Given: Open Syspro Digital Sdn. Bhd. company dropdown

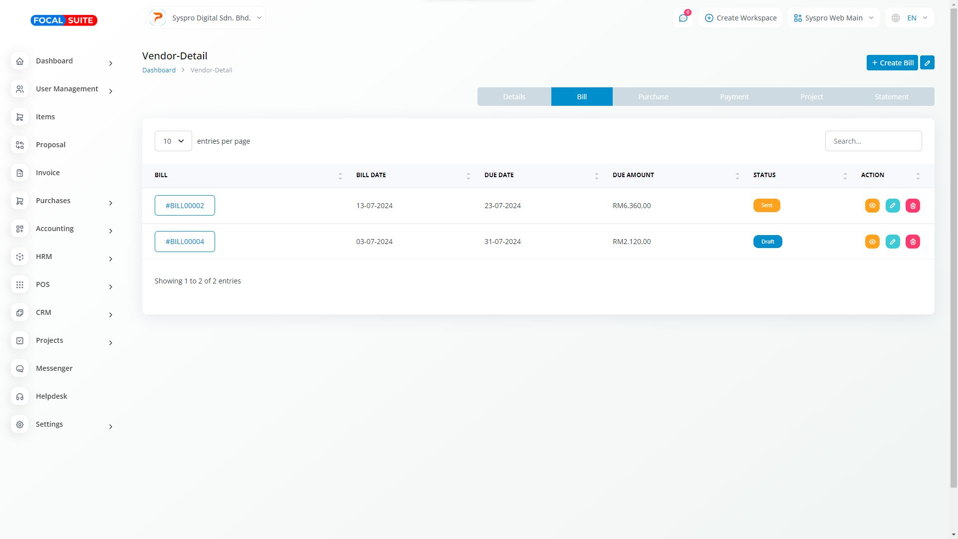Looking at the screenshot, I should pyautogui.click(x=206, y=18).
